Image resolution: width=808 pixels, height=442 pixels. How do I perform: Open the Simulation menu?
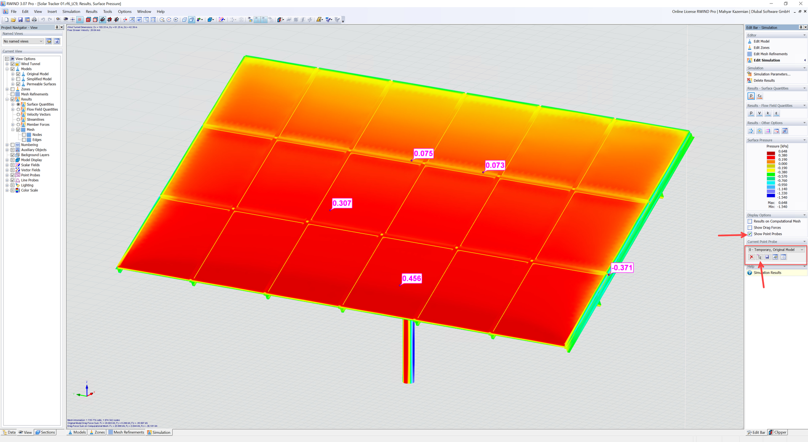pos(71,12)
